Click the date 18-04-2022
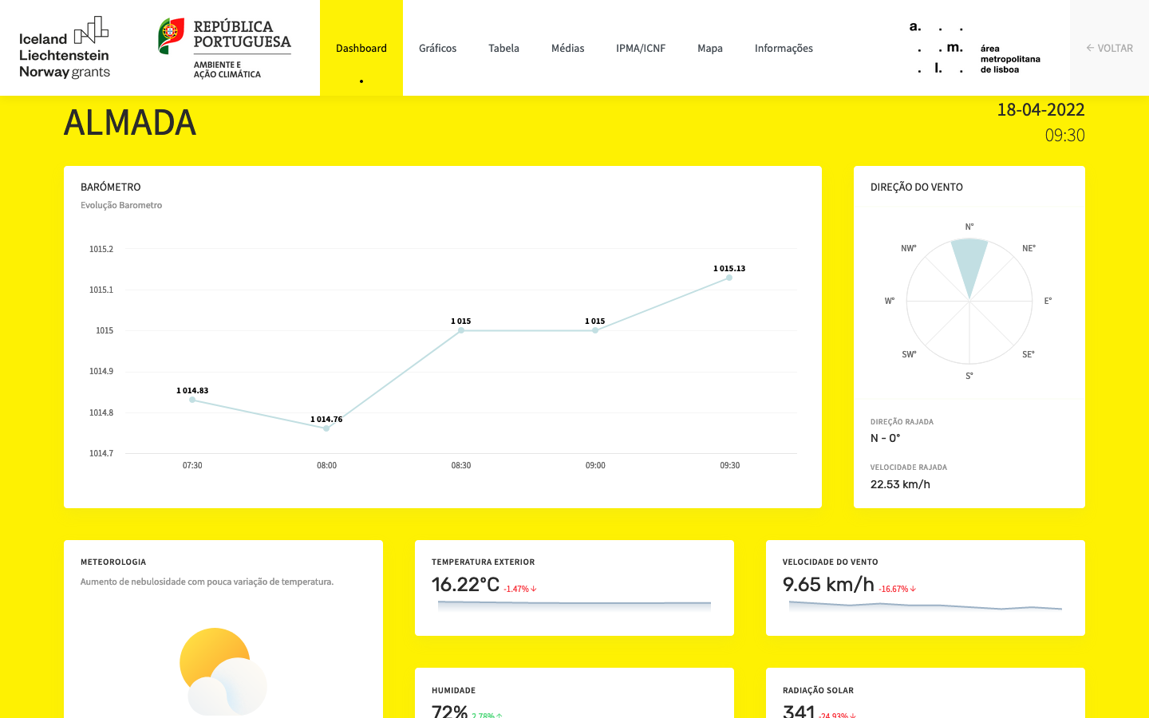 tap(1041, 110)
